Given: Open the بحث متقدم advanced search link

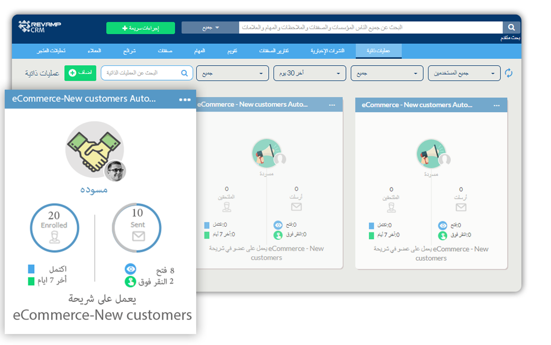Looking at the screenshot, I should point(510,38).
